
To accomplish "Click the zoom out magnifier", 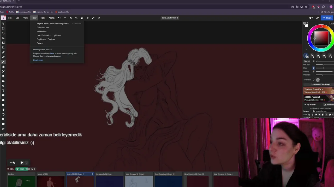I will click(x=76, y=18).
